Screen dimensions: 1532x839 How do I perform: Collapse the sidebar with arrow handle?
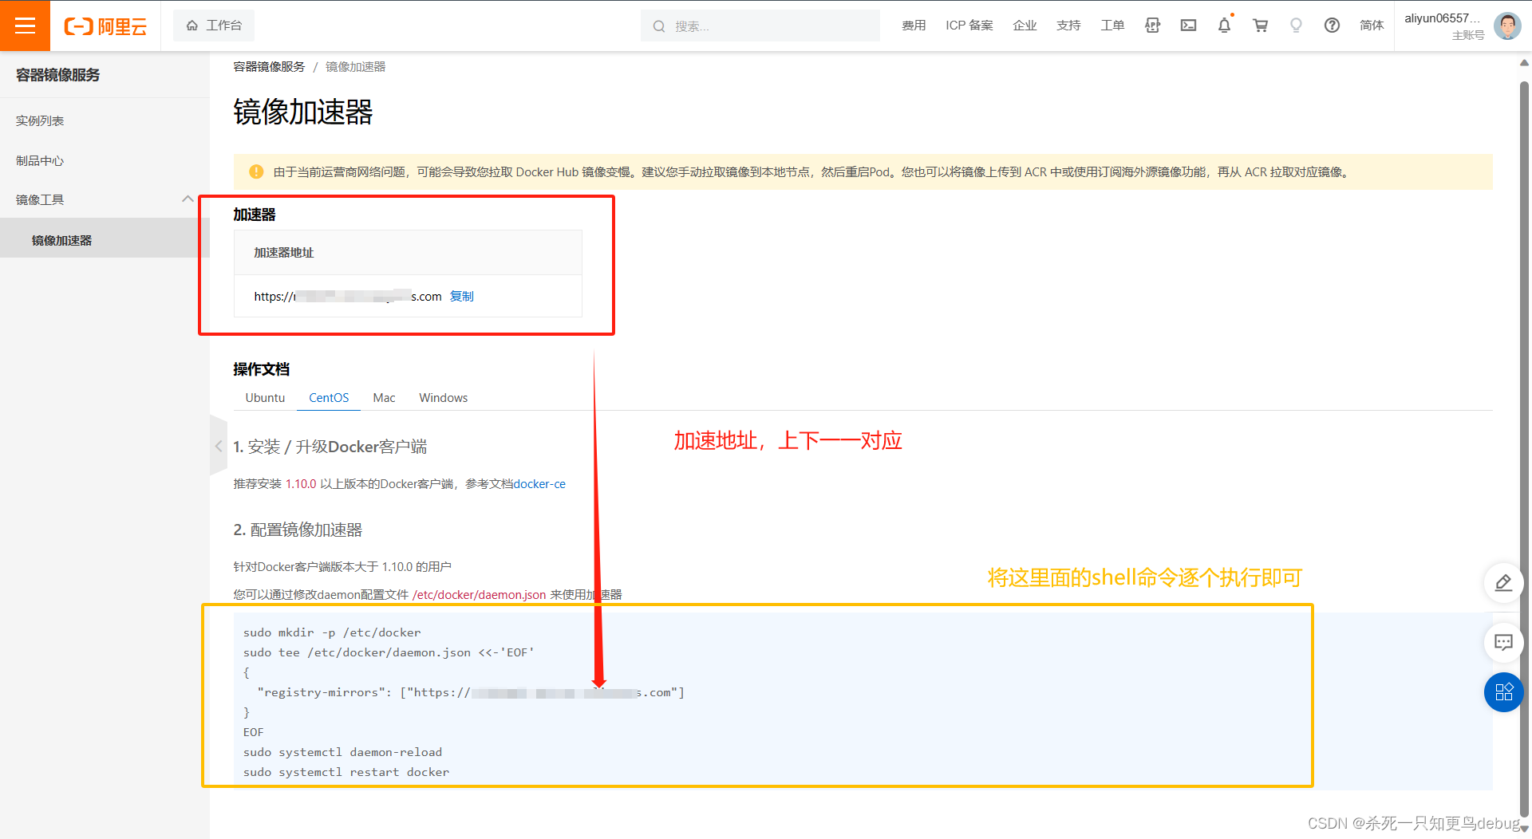(218, 446)
